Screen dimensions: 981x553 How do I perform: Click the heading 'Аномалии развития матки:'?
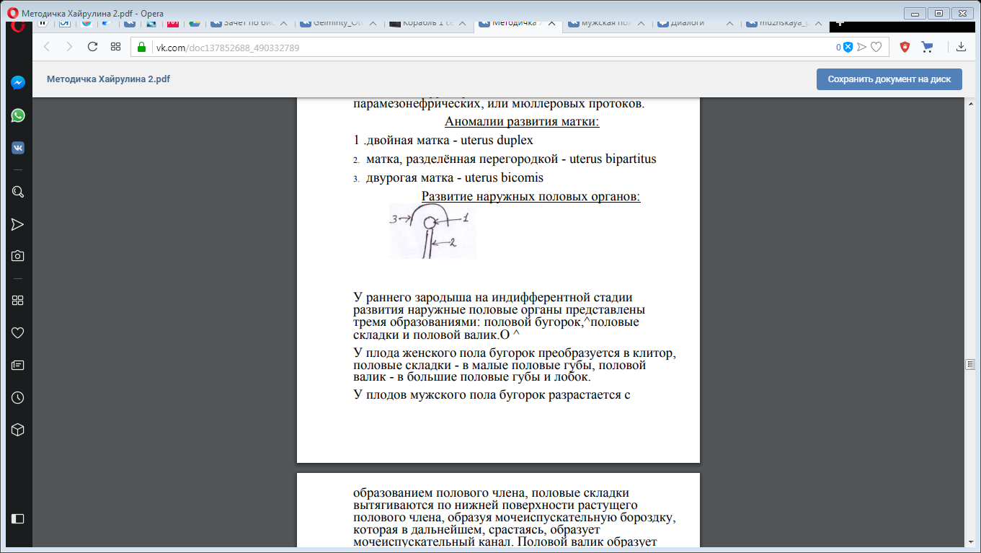523,121
